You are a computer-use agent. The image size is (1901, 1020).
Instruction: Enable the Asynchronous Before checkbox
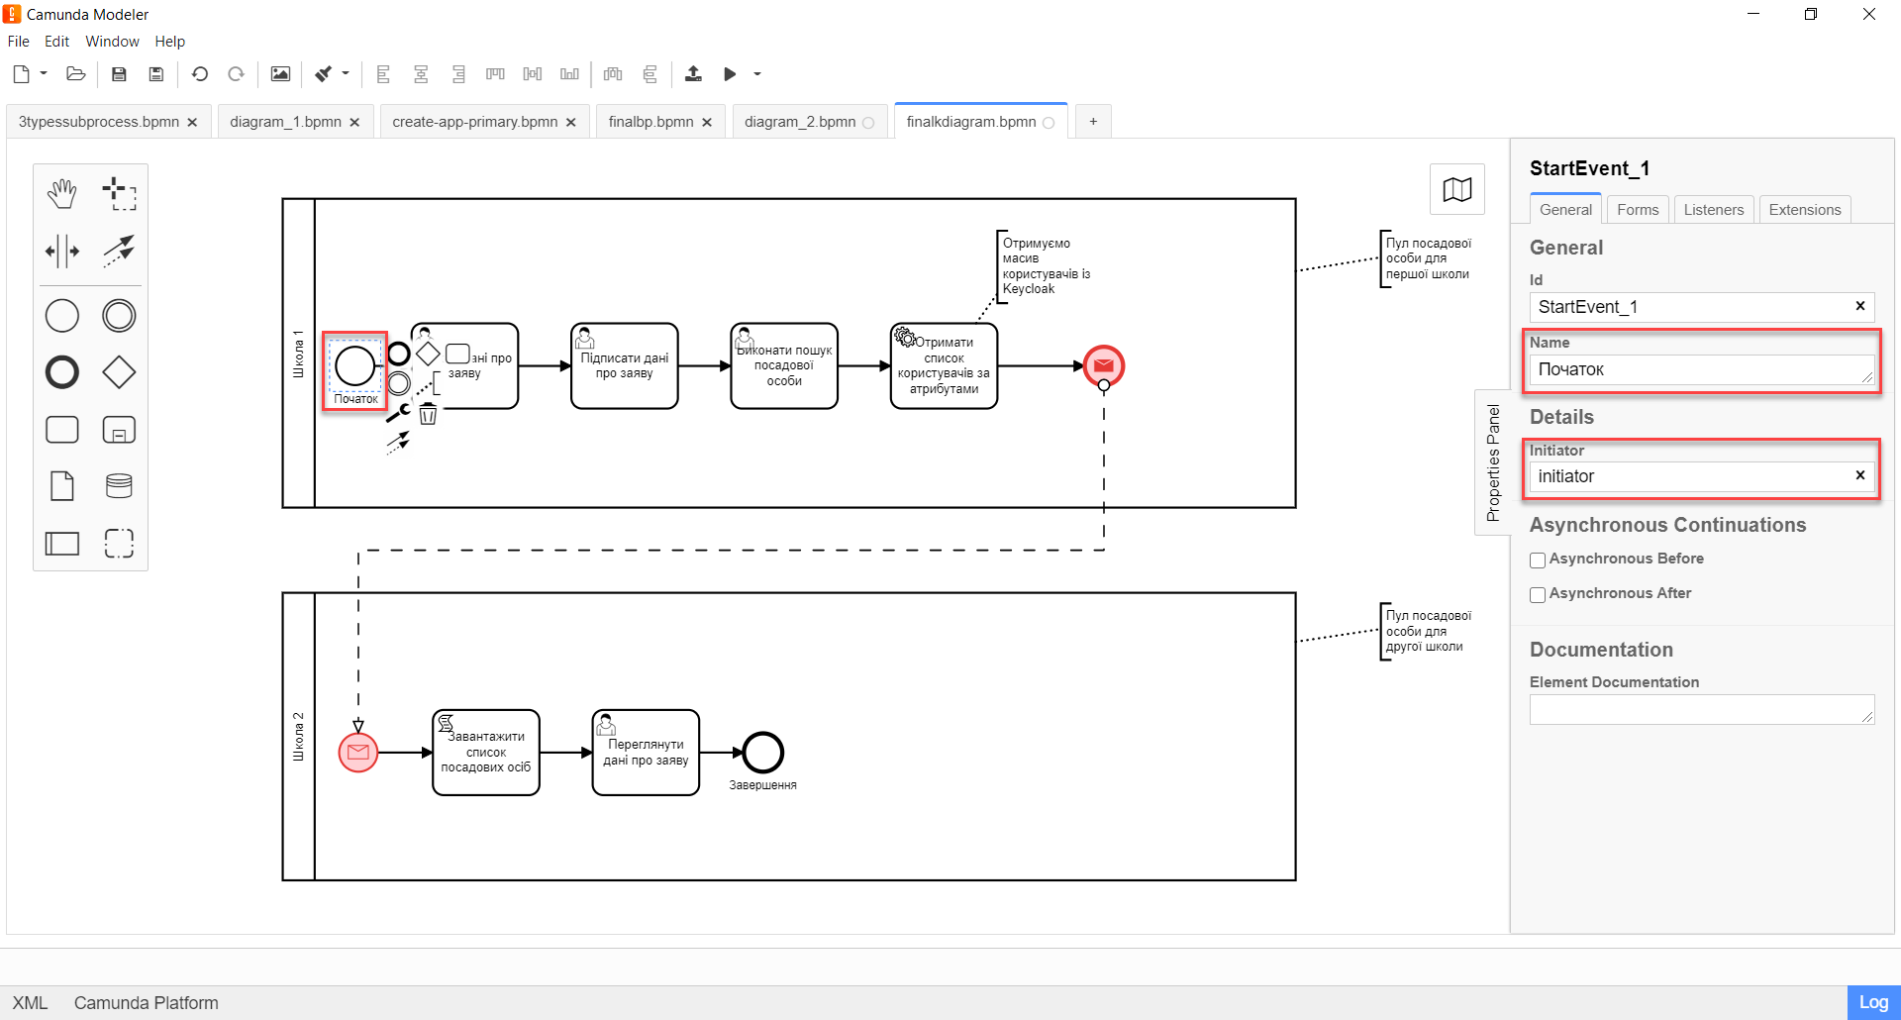coord(1538,561)
